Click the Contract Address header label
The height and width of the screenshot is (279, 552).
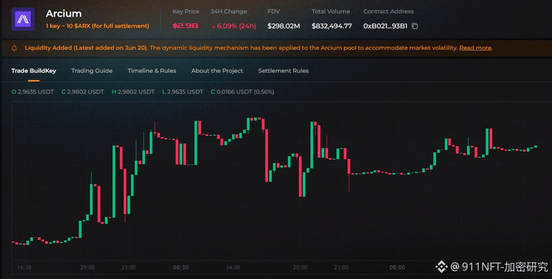point(388,11)
